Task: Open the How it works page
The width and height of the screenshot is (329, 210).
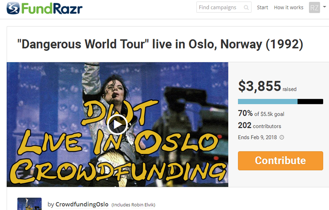Action: (x=288, y=7)
